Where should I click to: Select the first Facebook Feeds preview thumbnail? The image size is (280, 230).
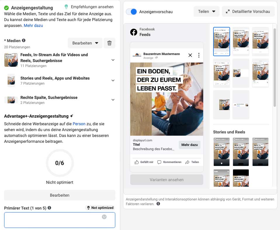(221, 41)
